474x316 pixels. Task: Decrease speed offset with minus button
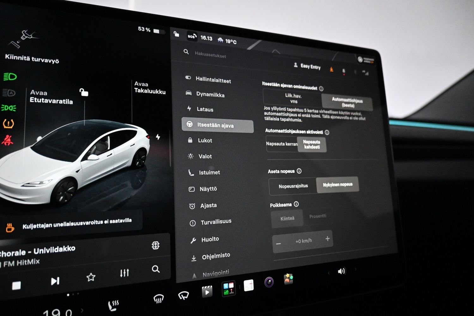[x=278, y=244]
